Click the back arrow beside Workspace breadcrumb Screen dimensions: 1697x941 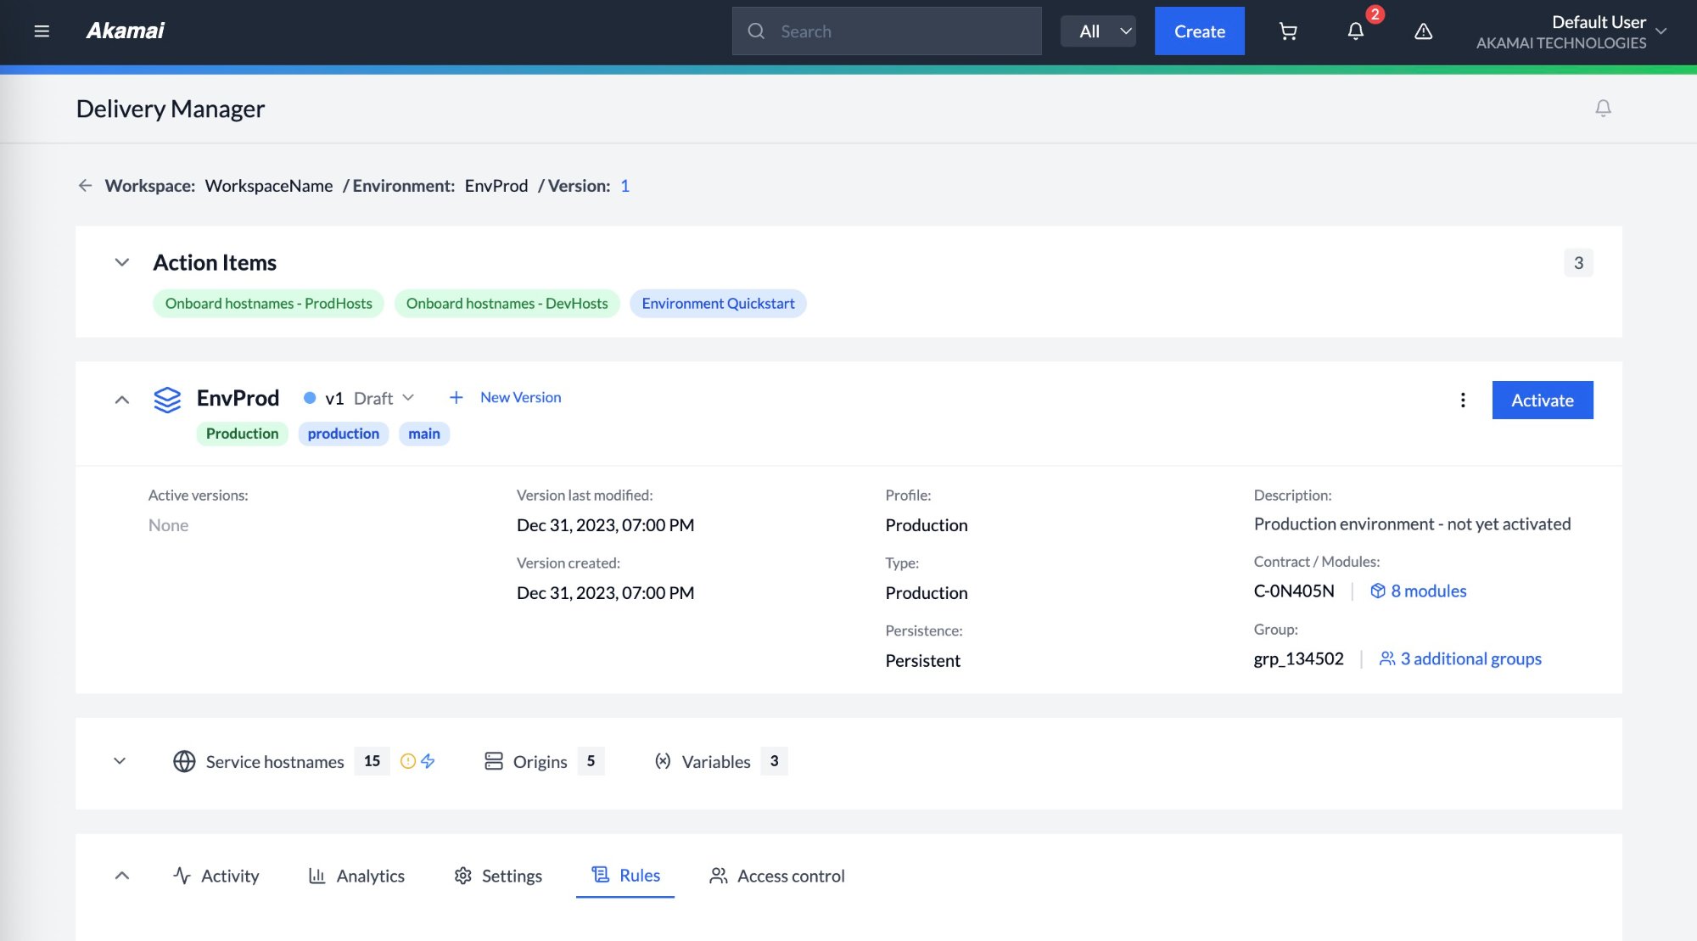point(85,185)
